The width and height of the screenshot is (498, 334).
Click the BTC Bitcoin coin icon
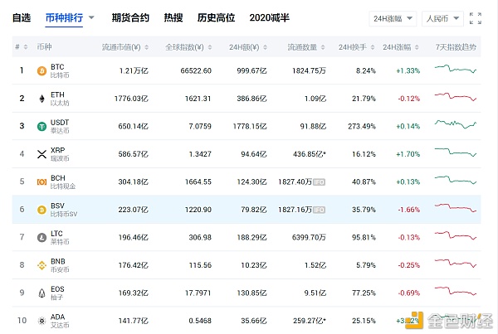(x=42, y=70)
